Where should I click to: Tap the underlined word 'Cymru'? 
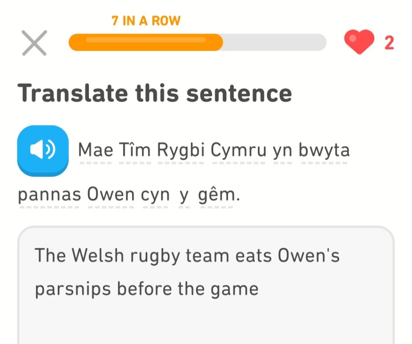[238, 151]
